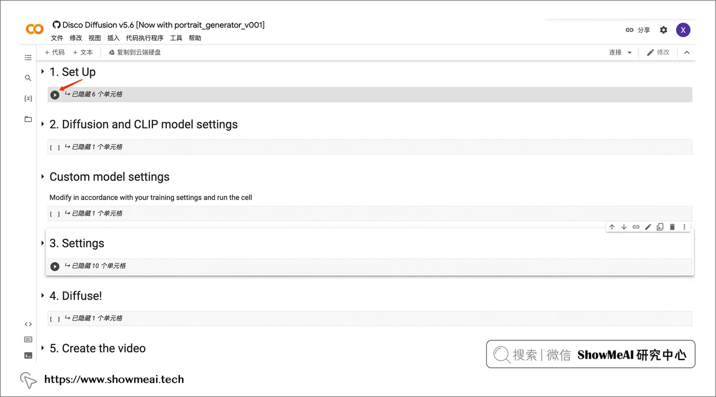Delete the selected cell with trash icon
The height and width of the screenshot is (397, 716).
pyautogui.click(x=672, y=227)
